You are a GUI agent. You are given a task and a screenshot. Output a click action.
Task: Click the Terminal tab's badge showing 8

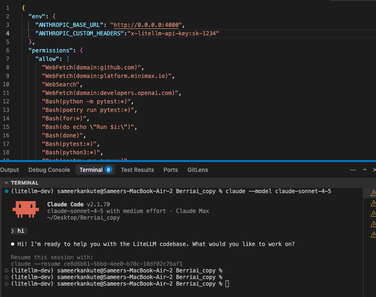click(109, 170)
